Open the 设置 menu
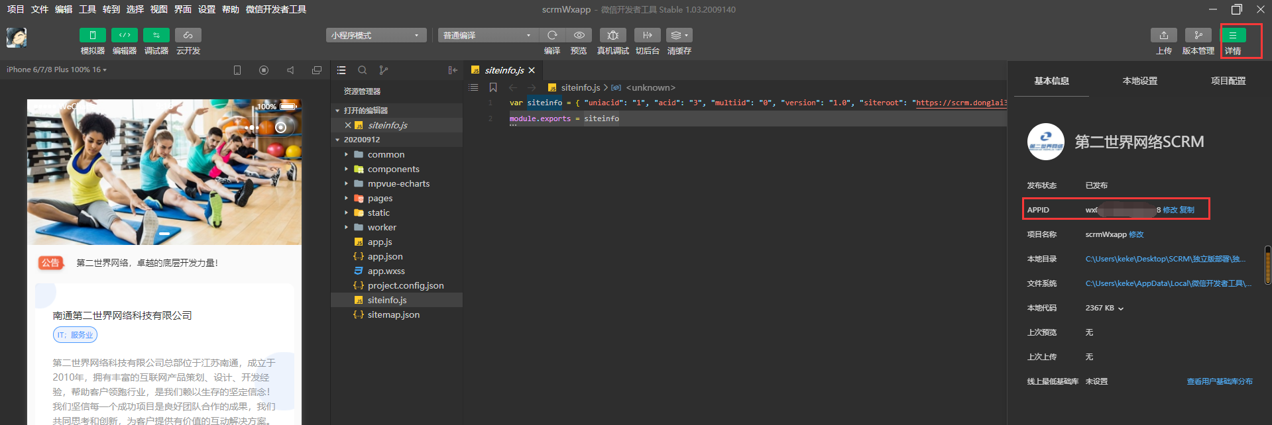This screenshot has width=1272, height=425. [x=207, y=9]
